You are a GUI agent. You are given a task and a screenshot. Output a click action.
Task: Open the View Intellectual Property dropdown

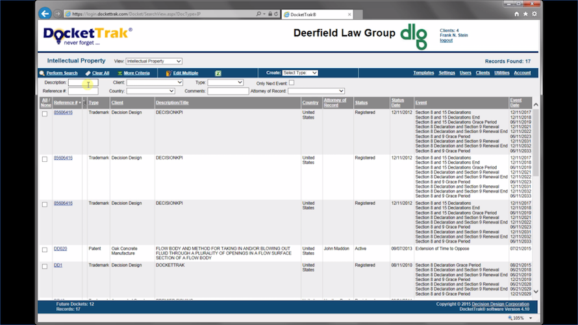[154, 61]
